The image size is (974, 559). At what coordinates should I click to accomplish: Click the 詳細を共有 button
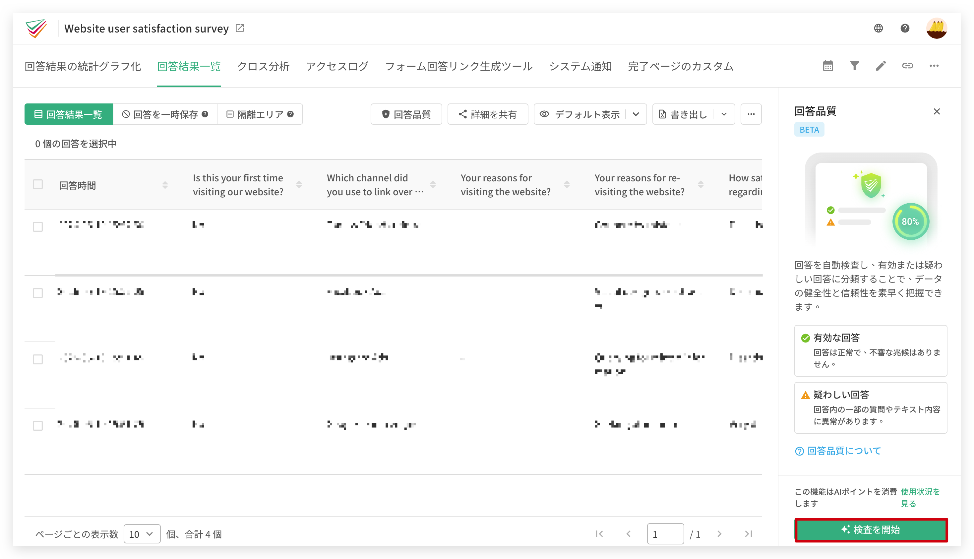[488, 114]
